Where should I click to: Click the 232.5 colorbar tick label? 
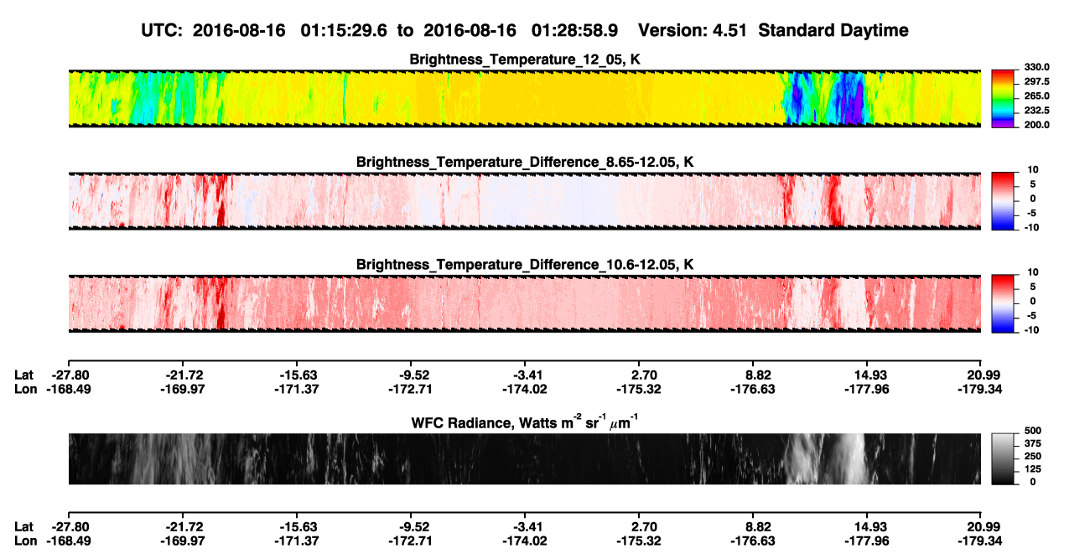(1036, 111)
